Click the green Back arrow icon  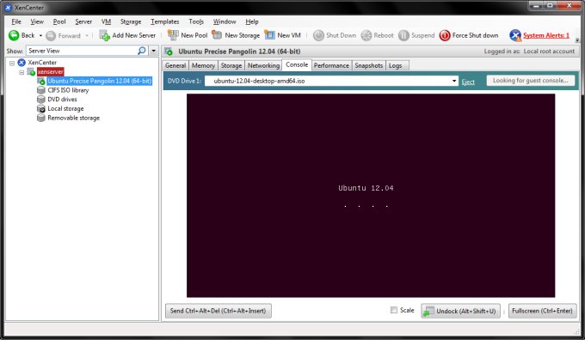14,35
